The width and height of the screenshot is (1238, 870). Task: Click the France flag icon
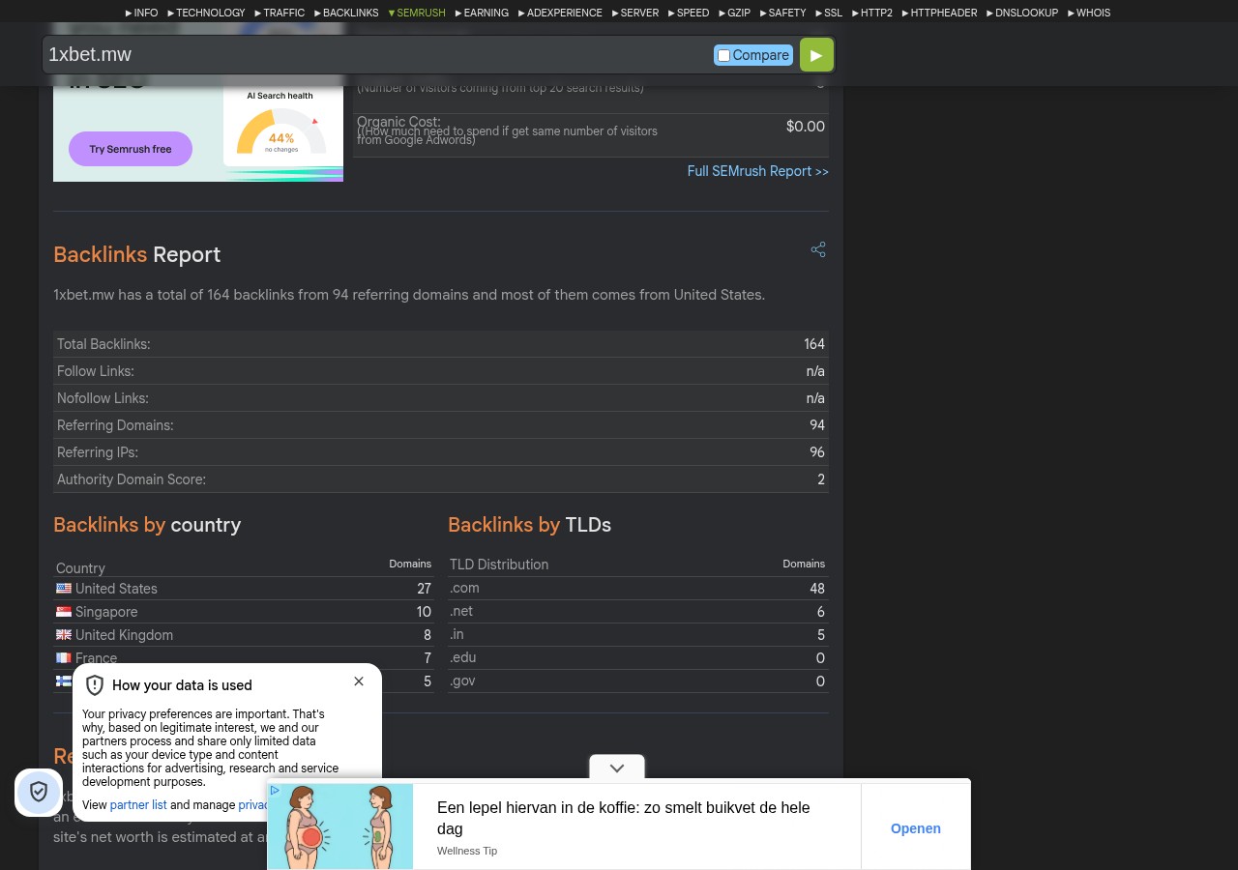(x=64, y=657)
